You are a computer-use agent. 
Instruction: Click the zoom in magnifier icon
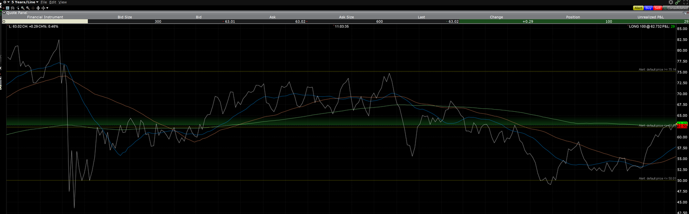coord(23,8)
